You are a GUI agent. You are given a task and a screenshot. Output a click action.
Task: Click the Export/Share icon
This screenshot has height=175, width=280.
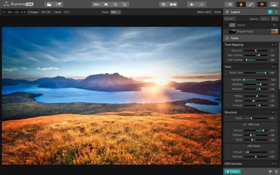click(58, 4)
